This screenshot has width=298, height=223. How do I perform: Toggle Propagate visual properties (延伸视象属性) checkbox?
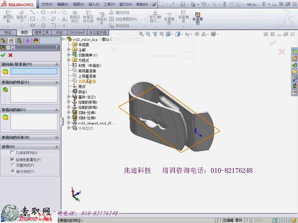tap(12, 159)
